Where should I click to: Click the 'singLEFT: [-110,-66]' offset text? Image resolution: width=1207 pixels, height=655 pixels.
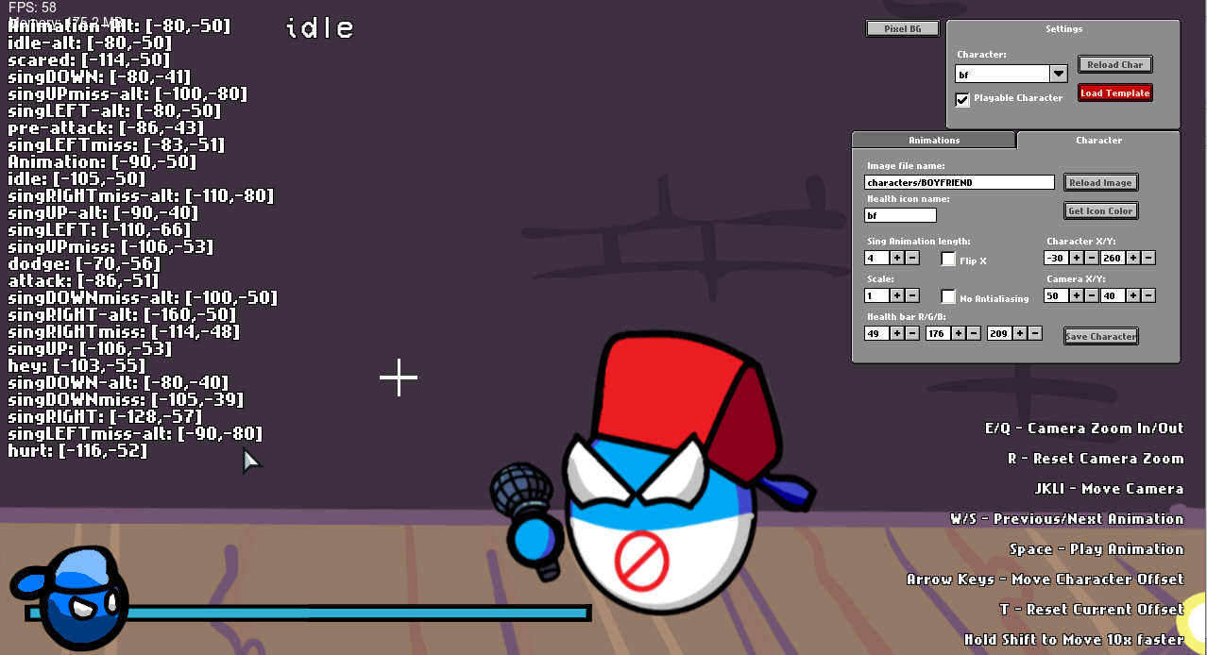coord(99,230)
